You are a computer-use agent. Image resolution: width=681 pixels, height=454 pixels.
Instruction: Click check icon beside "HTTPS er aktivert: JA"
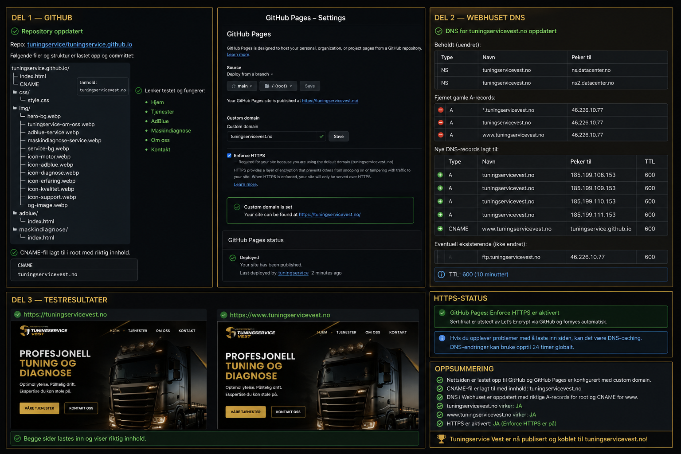tap(440, 423)
